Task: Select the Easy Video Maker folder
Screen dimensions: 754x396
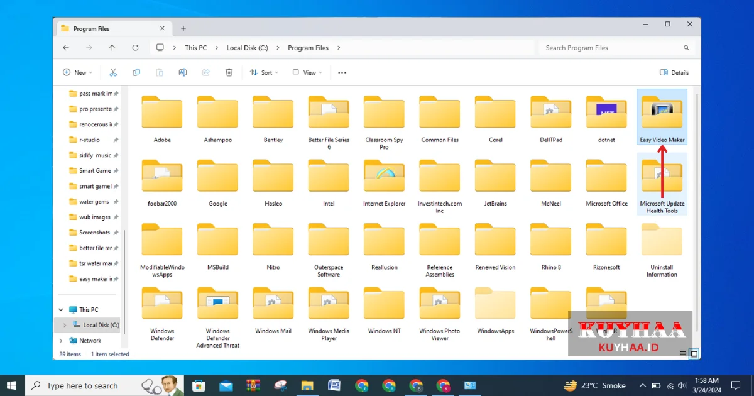Action: pyautogui.click(x=662, y=117)
